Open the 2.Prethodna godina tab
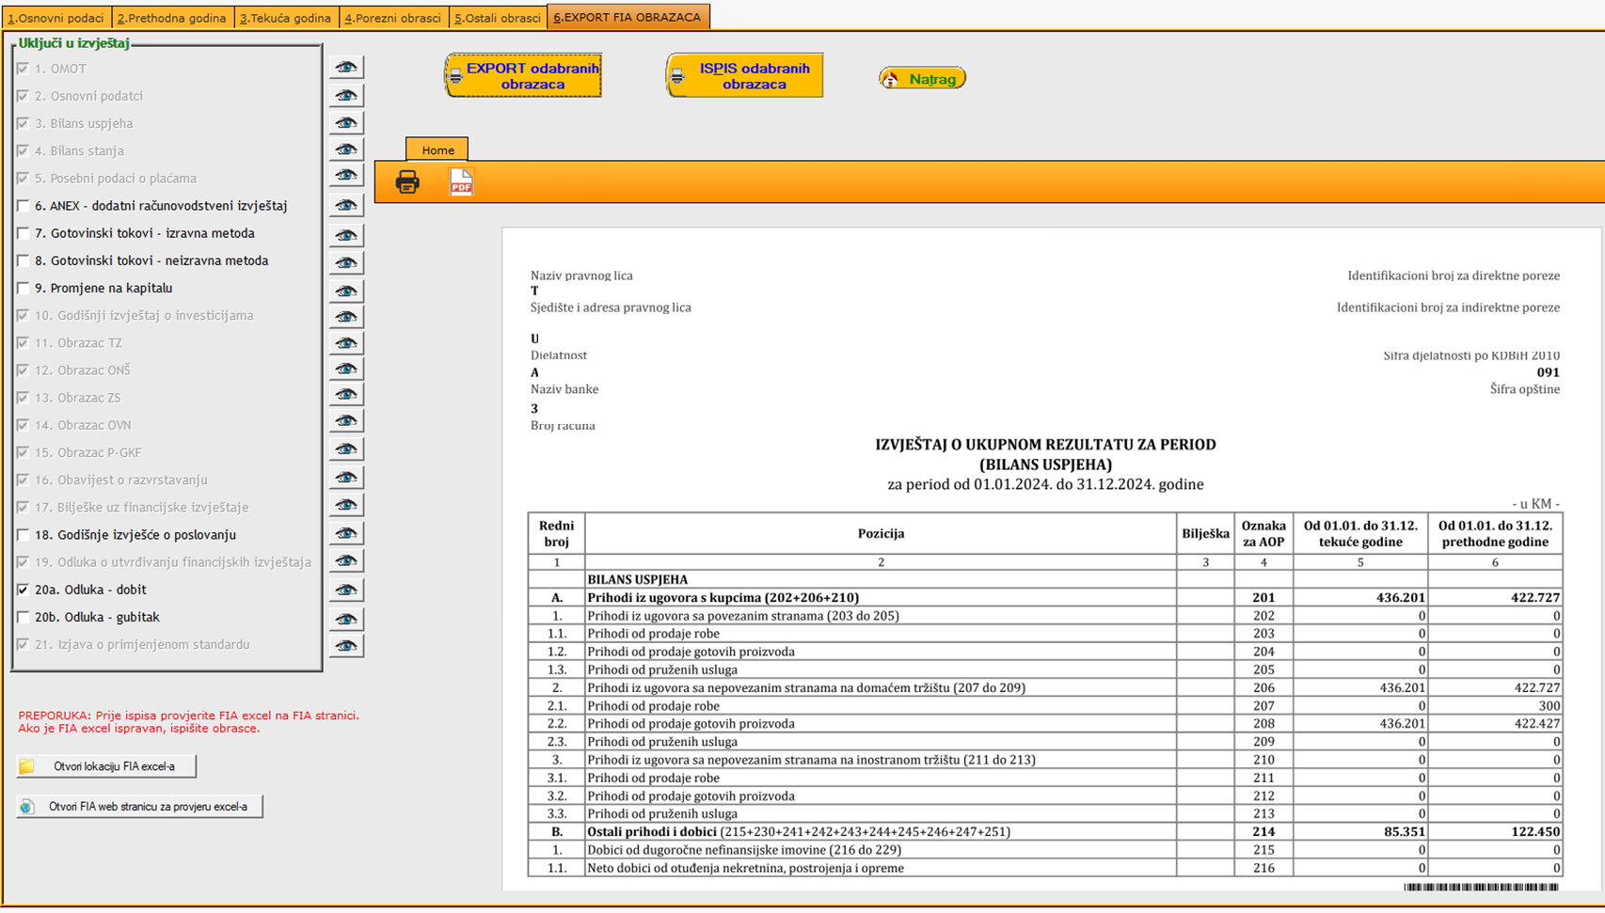Screen dimensions: 1605x913 pos(171,18)
